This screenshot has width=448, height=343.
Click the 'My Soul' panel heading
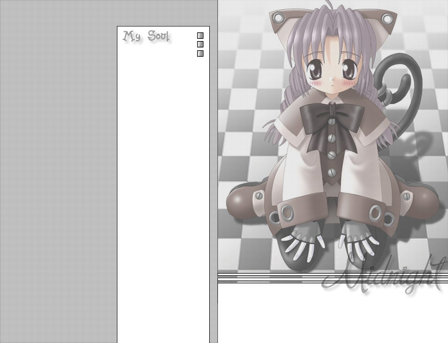(146, 36)
